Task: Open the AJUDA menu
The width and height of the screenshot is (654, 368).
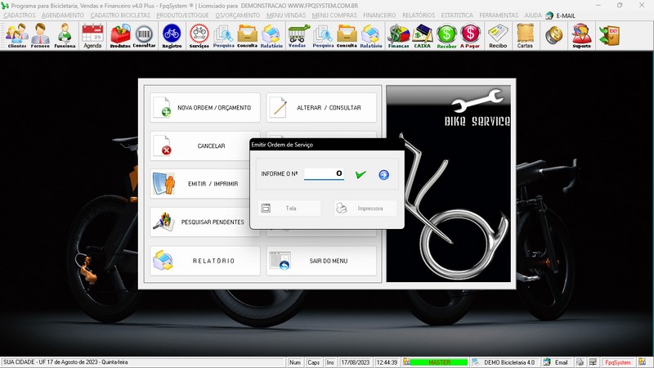Action: 533,15
